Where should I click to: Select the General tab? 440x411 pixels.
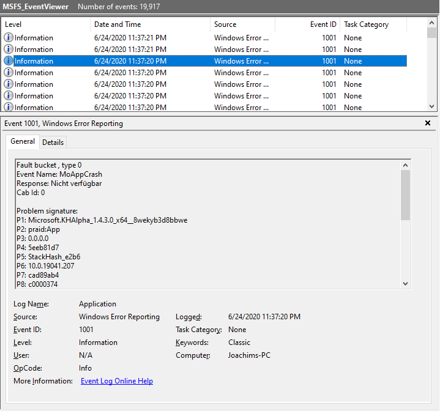coord(23,142)
